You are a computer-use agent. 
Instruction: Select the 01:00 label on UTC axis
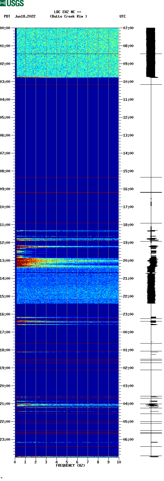point(129,350)
